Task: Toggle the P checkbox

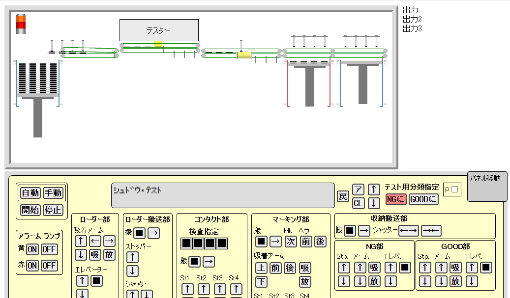Action: click(454, 190)
